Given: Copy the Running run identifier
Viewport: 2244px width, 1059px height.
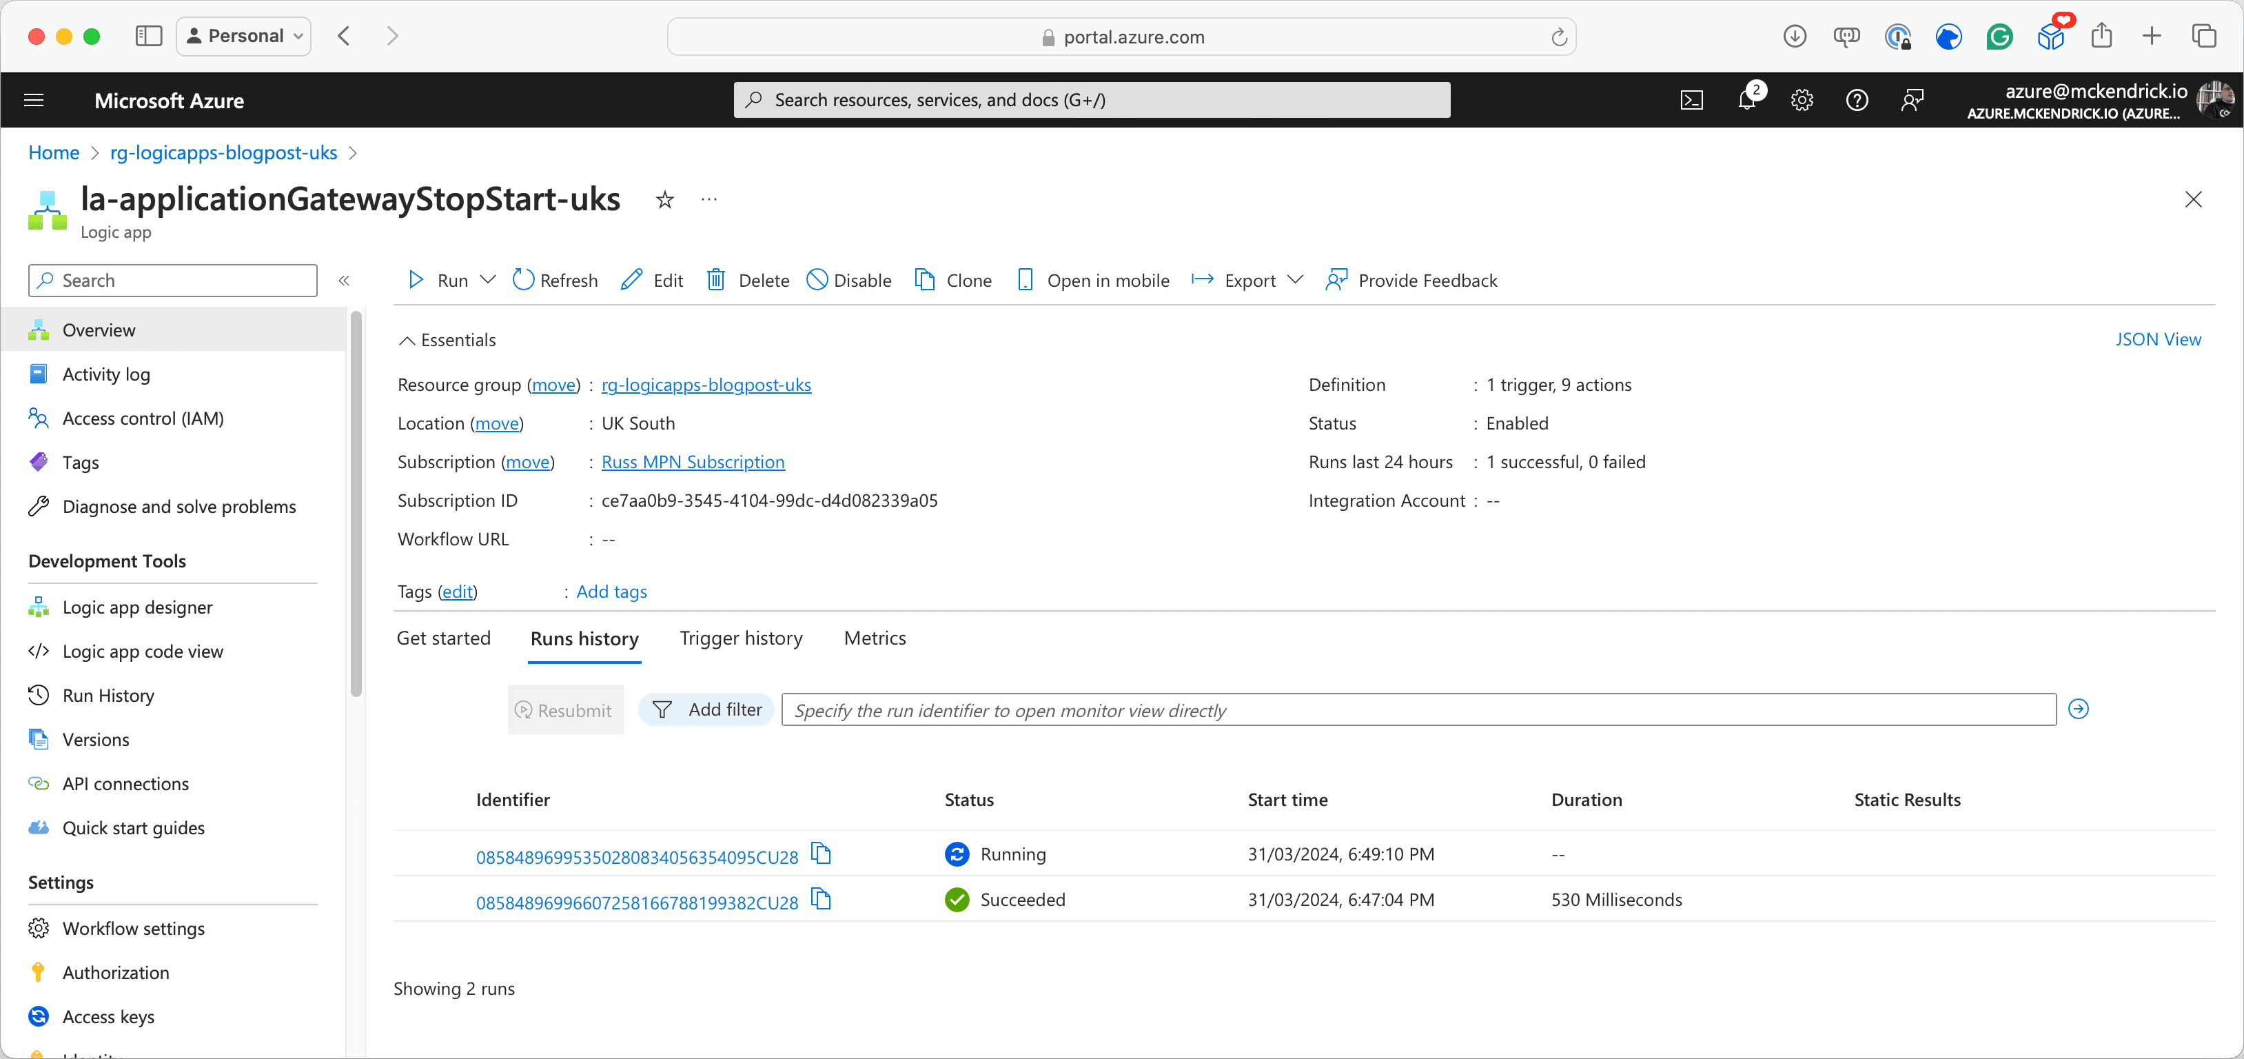Looking at the screenshot, I should coord(821,854).
